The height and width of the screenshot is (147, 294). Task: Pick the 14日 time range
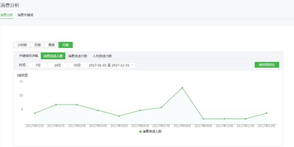[x=57, y=65]
